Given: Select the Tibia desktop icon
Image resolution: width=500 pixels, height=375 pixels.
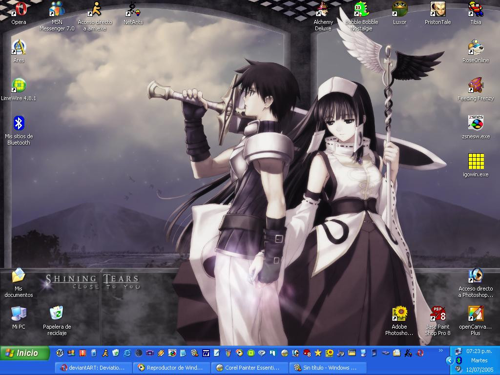Looking at the screenshot, I should [476, 13].
